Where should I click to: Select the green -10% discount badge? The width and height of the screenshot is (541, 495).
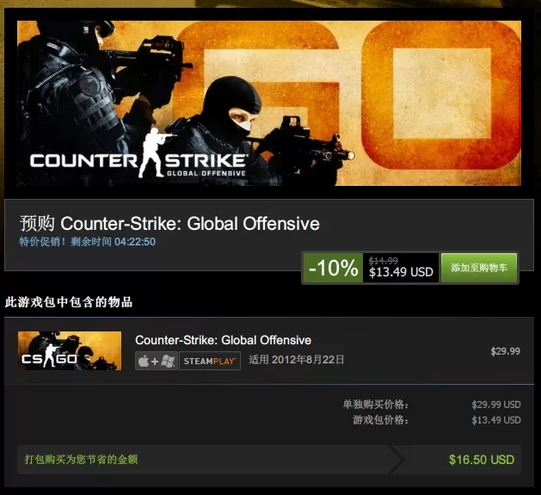(334, 268)
